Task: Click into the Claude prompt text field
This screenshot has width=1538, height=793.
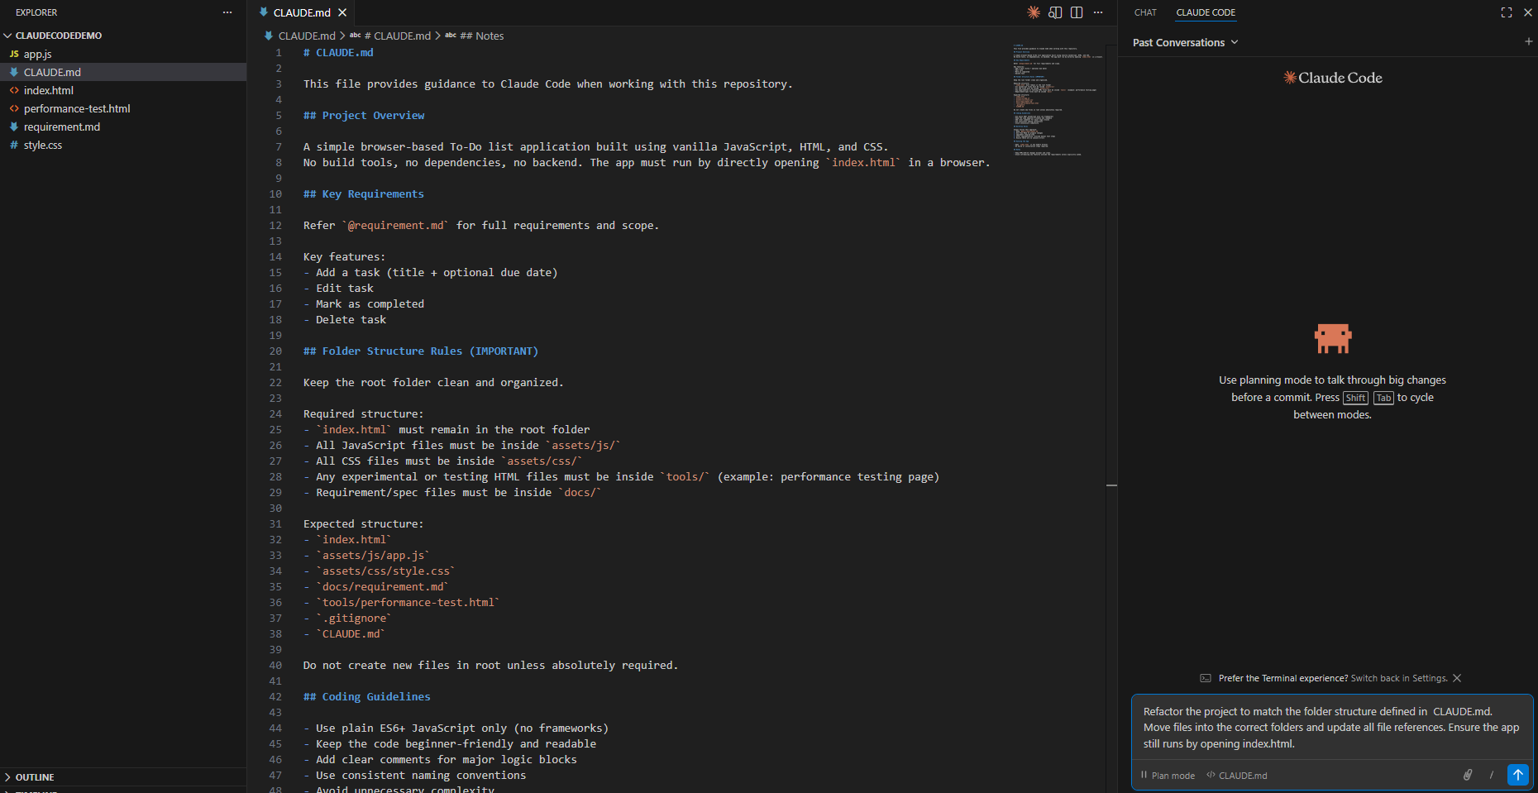Action: coord(1331,728)
